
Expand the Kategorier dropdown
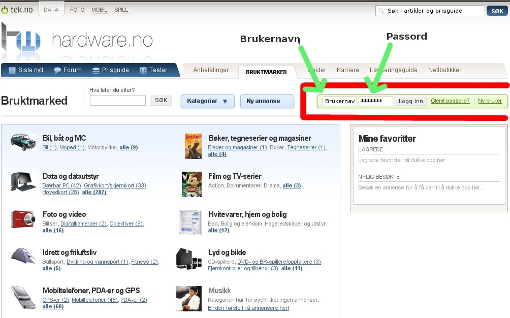tap(208, 101)
